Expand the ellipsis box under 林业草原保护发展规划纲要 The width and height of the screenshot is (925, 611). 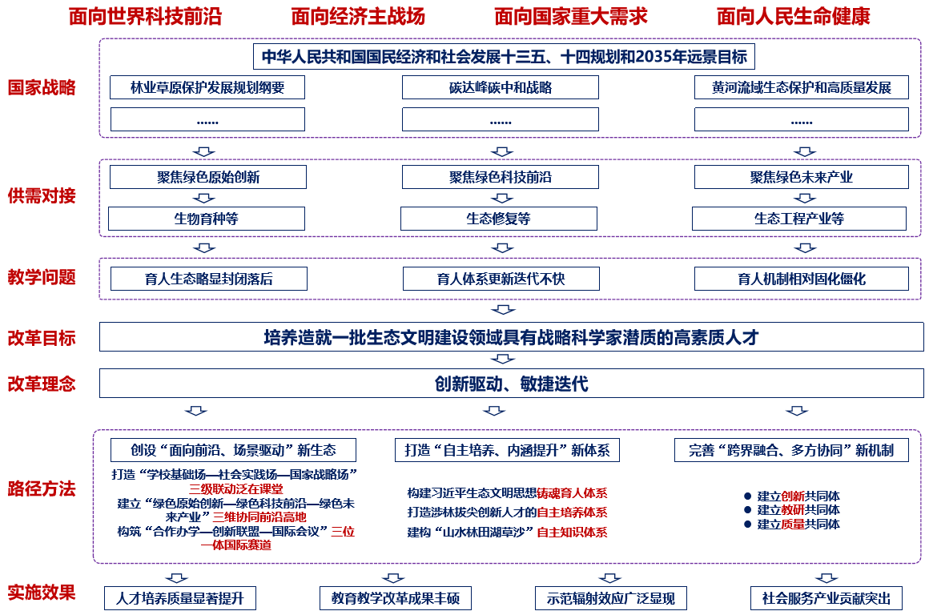206,119
